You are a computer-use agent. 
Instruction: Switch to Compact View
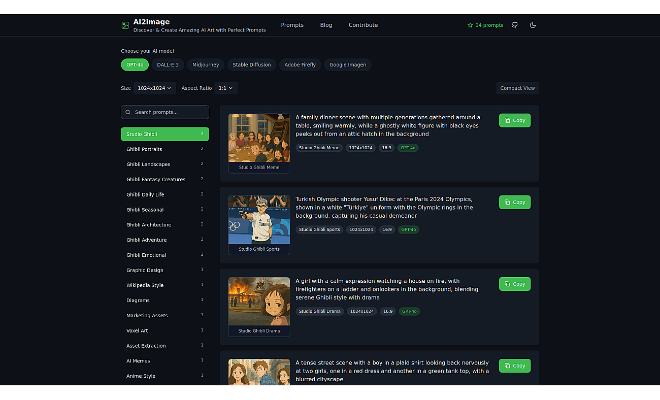tap(517, 88)
